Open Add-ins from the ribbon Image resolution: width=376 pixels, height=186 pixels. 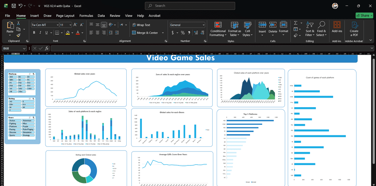pos(336,28)
